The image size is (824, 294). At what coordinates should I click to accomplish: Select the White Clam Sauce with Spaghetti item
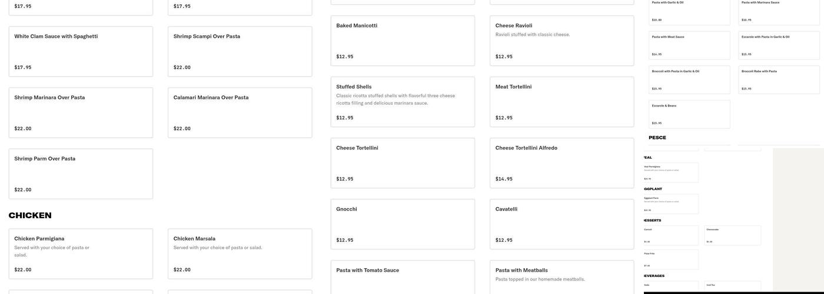(x=81, y=51)
